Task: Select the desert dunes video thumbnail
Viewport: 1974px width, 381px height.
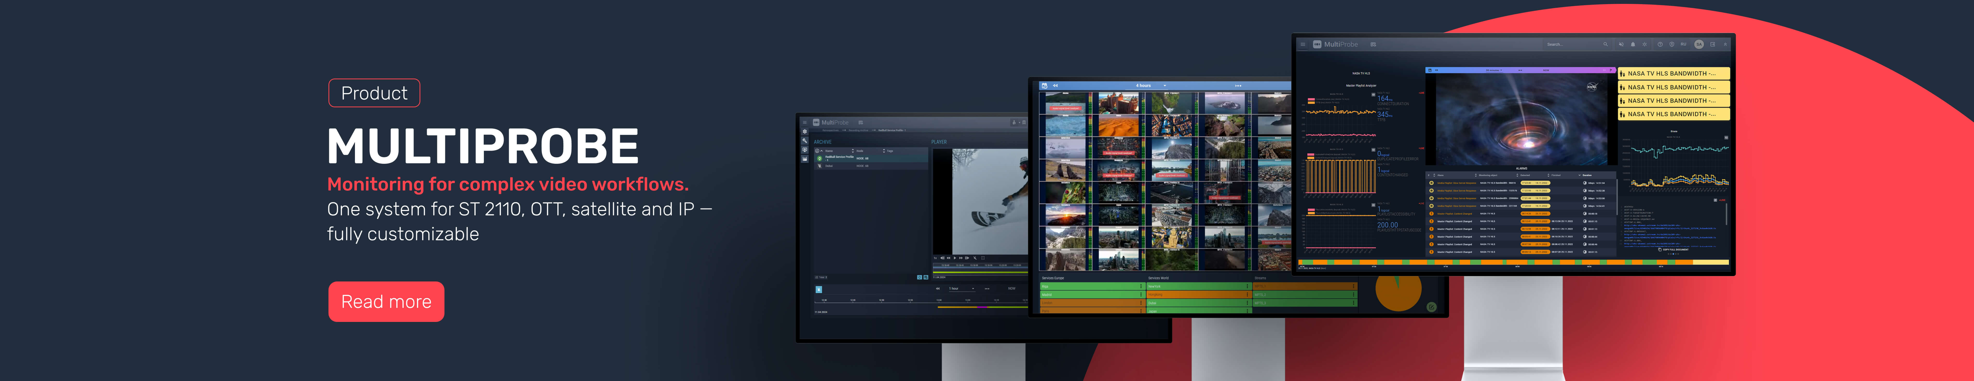Action: click(x=1119, y=125)
